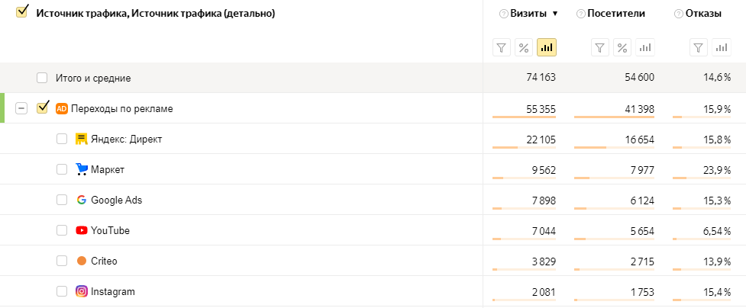Open the filter for Посетители column
This screenshot has width=746, height=308.
(600, 48)
